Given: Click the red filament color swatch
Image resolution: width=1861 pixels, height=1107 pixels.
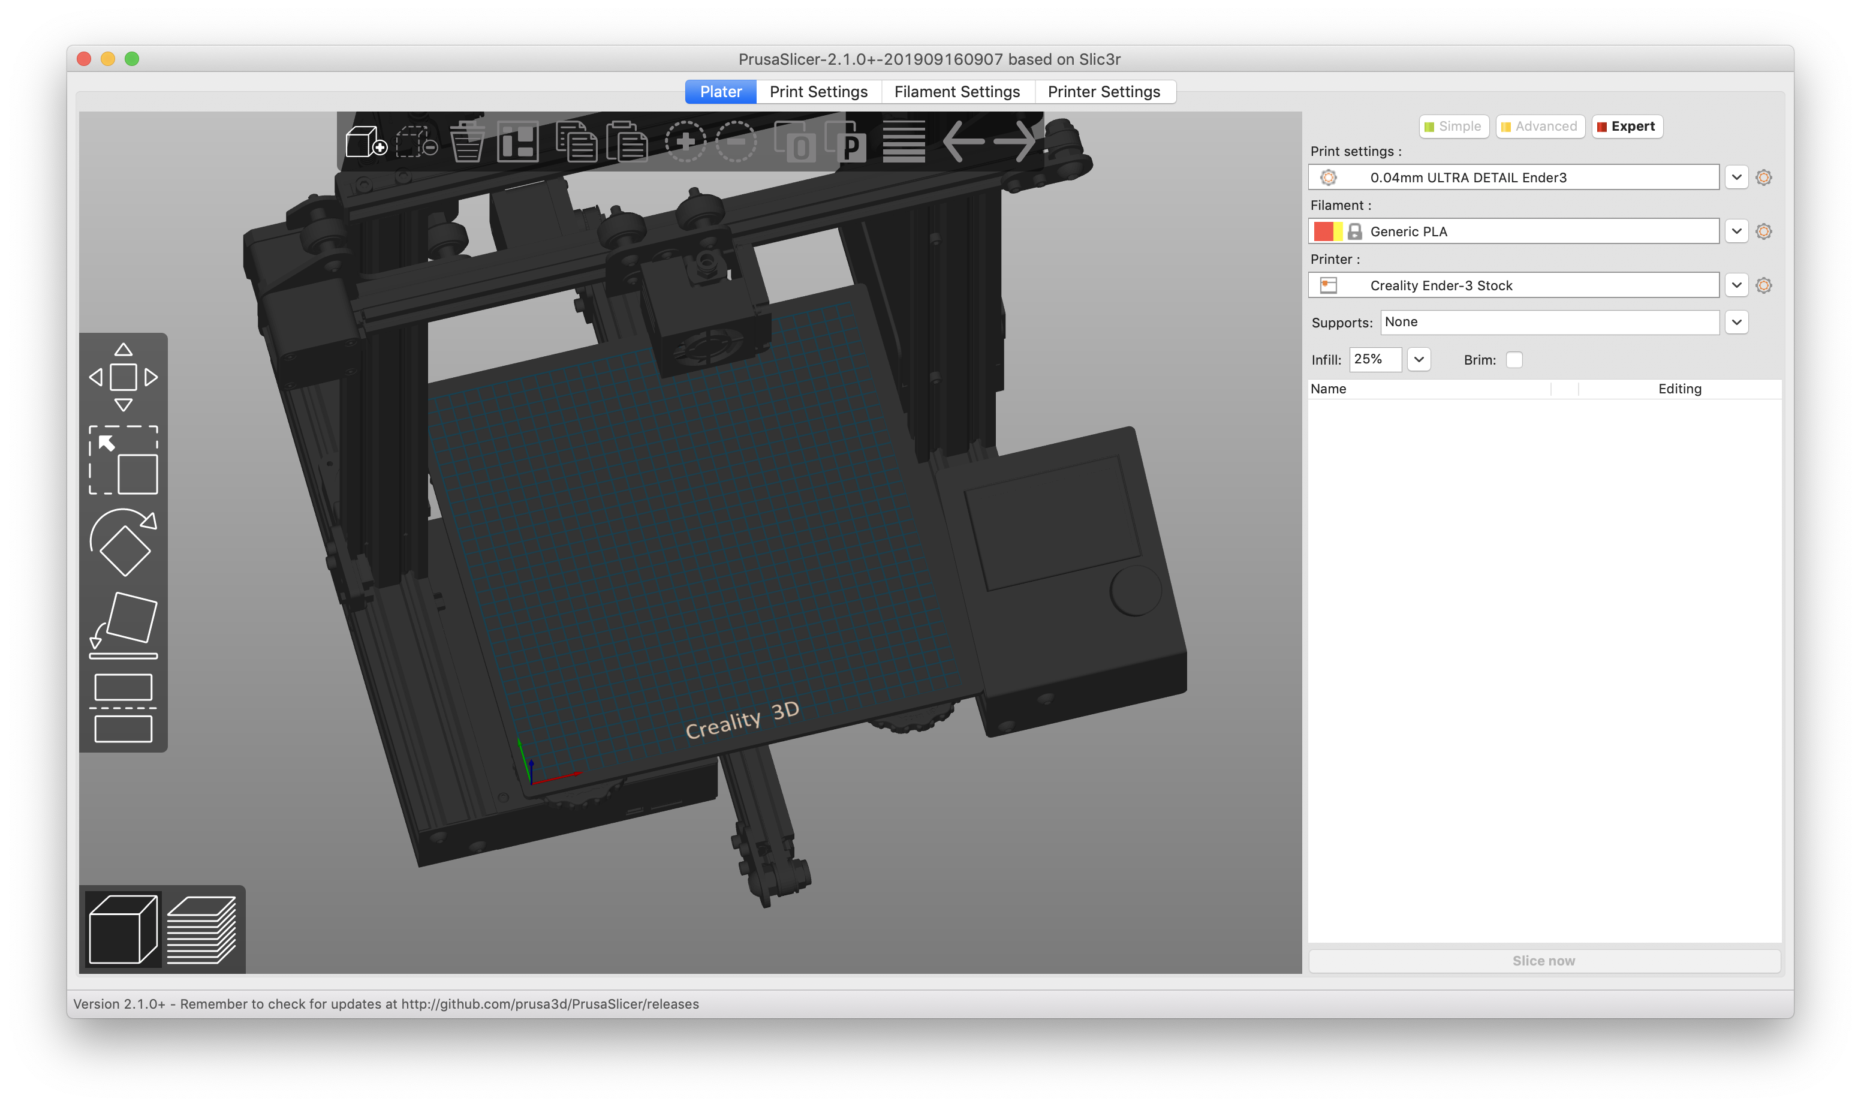Looking at the screenshot, I should (1323, 231).
